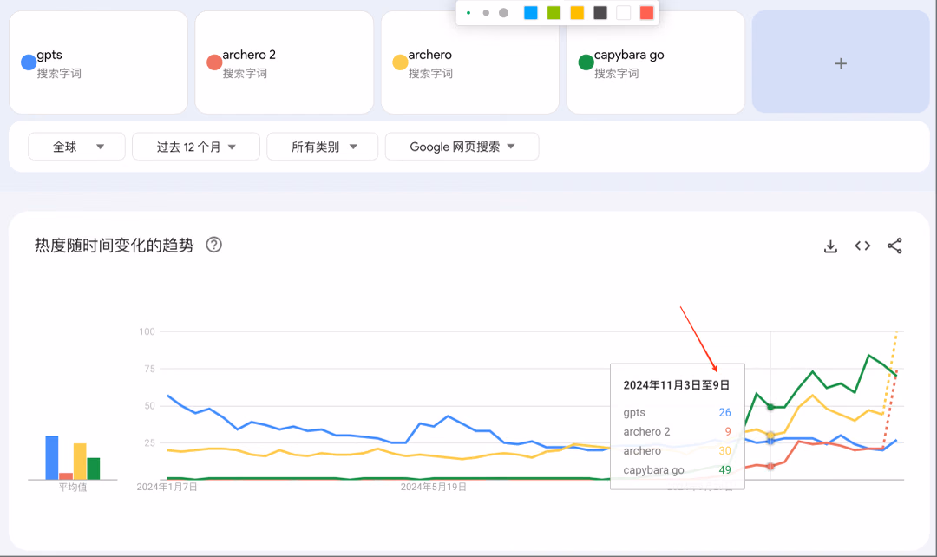Viewport: 937px width, 557px height.
Task: Click the help icon beside 热度随时间变化的趋势
Action: pyautogui.click(x=214, y=245)
